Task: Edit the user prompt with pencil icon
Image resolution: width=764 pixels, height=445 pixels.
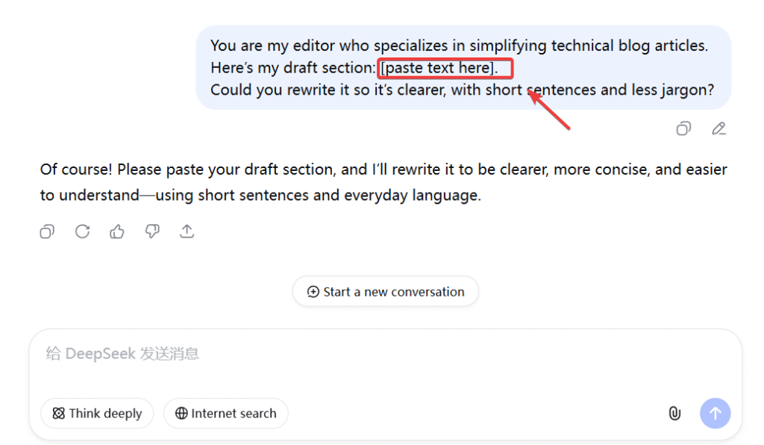Action: 718,128
